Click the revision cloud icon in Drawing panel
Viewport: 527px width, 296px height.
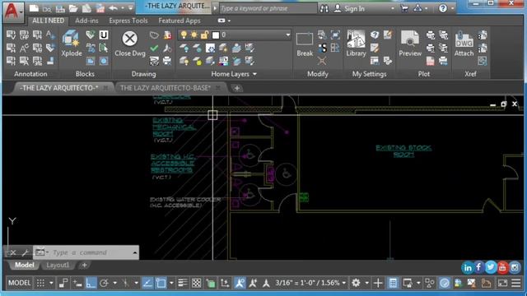tap(154, 35)
